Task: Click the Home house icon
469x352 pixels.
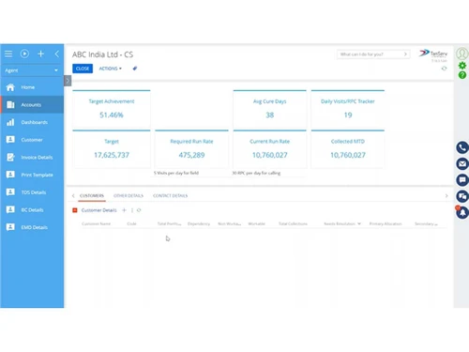Action: [x=10, y=87]
